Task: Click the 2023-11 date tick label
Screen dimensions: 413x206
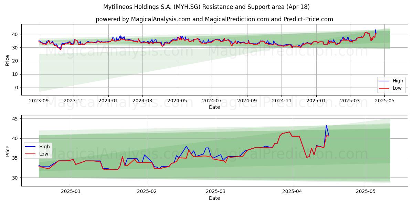Action: [x=73, y=101]
